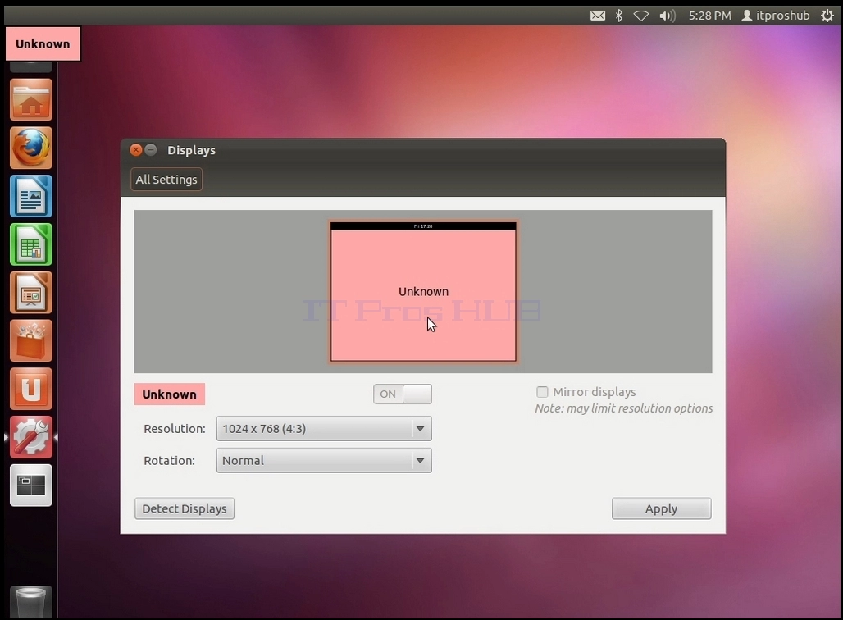
Task: Toggle the display ON/OFF switch
Action: coord(403,394)
